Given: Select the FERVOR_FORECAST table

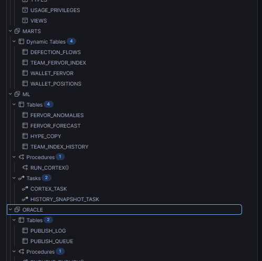Looking at the screenshot, I should pyautogui.click(x=56, y=126).
